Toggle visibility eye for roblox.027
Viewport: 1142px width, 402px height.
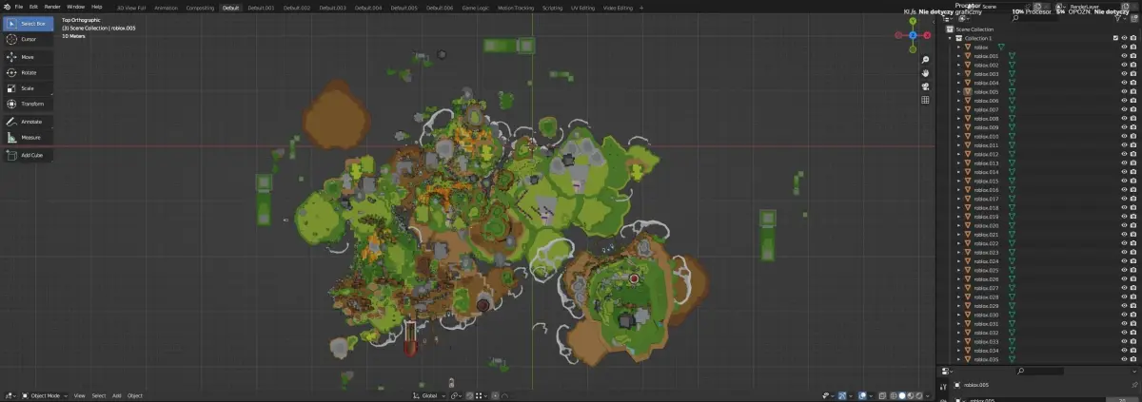pyautogui.click(x=1125, y=289)
